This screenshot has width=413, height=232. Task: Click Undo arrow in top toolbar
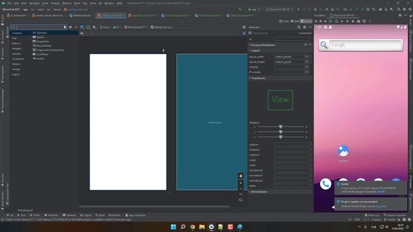click(x=374, y=9)
